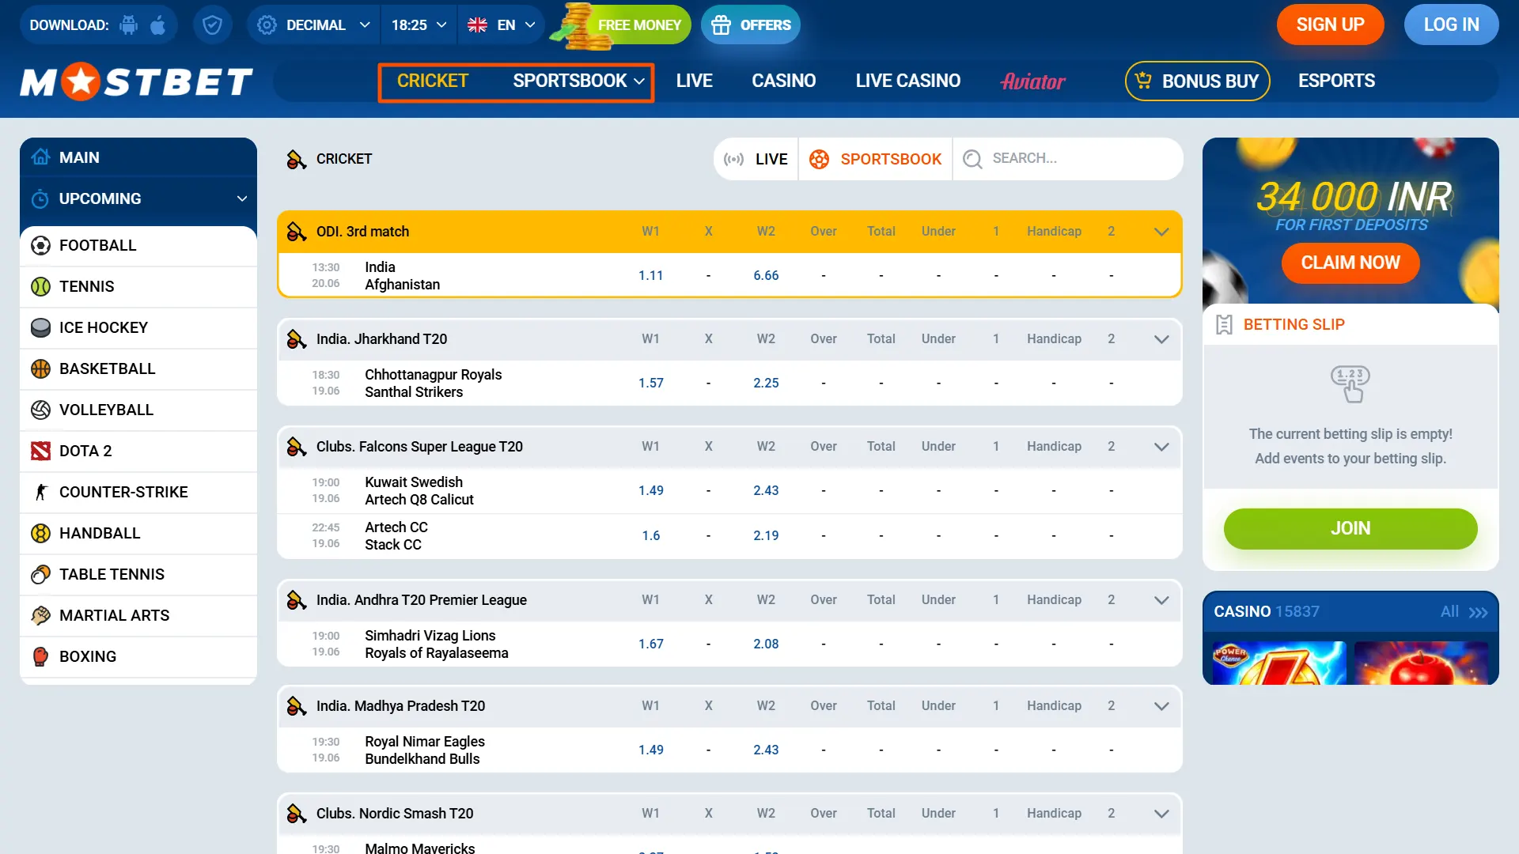The width and height of the screenshot is (1519, 854).
Task: Collapse the Madhya Pradesh T20 section
Action: point(1161,706)
